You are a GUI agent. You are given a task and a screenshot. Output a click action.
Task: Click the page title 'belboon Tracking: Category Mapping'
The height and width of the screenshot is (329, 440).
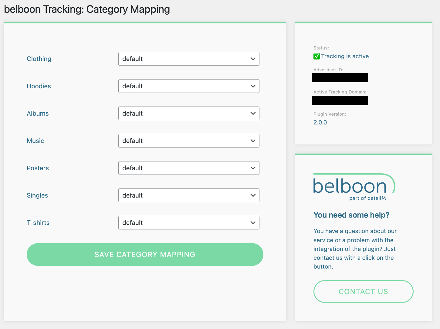87,9
